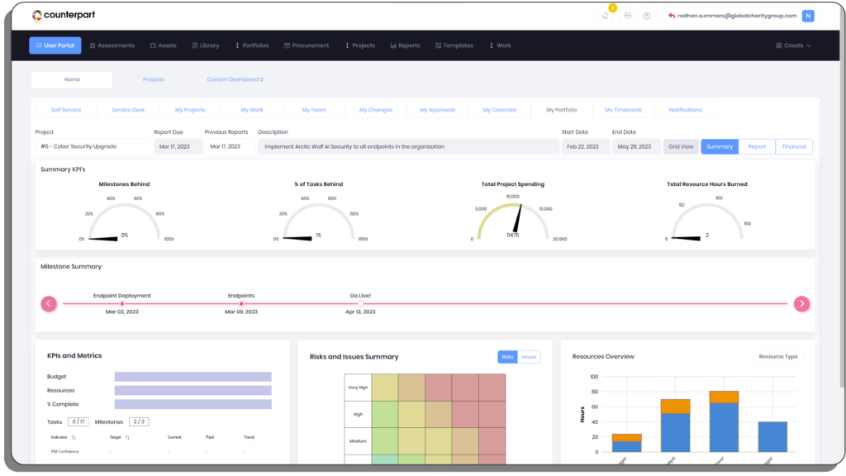Activate the Grid View toggle

pos(681,145)
